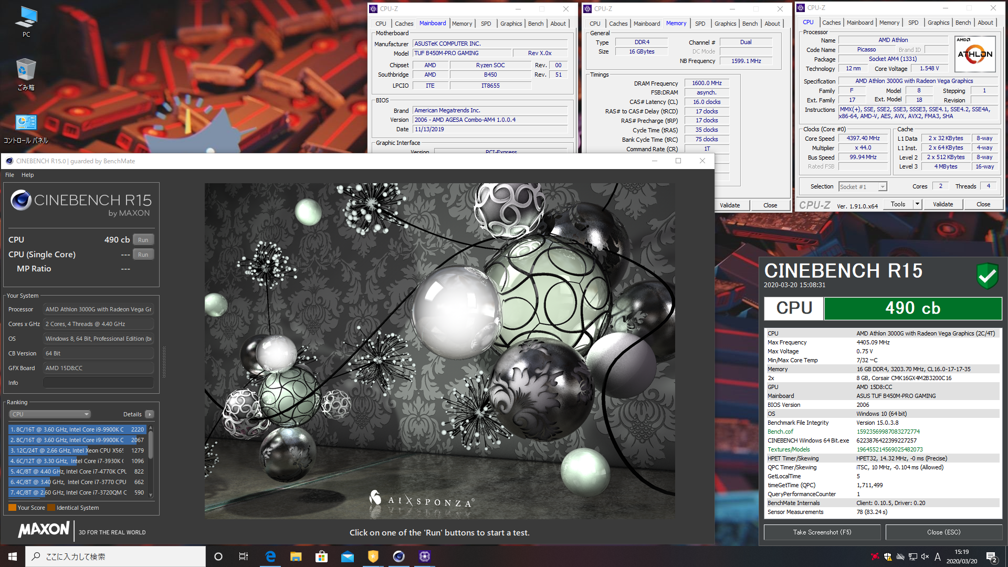Viewport: 1008px width, 567px height.
Task: Toggle the IME input mode indicator A
Action: pyautogui.click(x=938, y=556)
